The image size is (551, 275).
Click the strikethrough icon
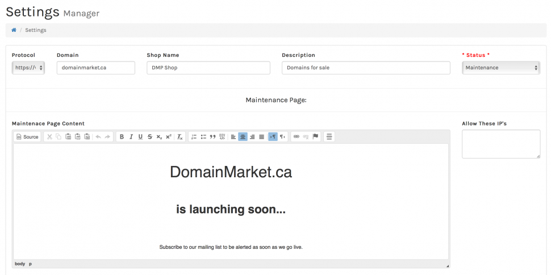coord(150,137)
